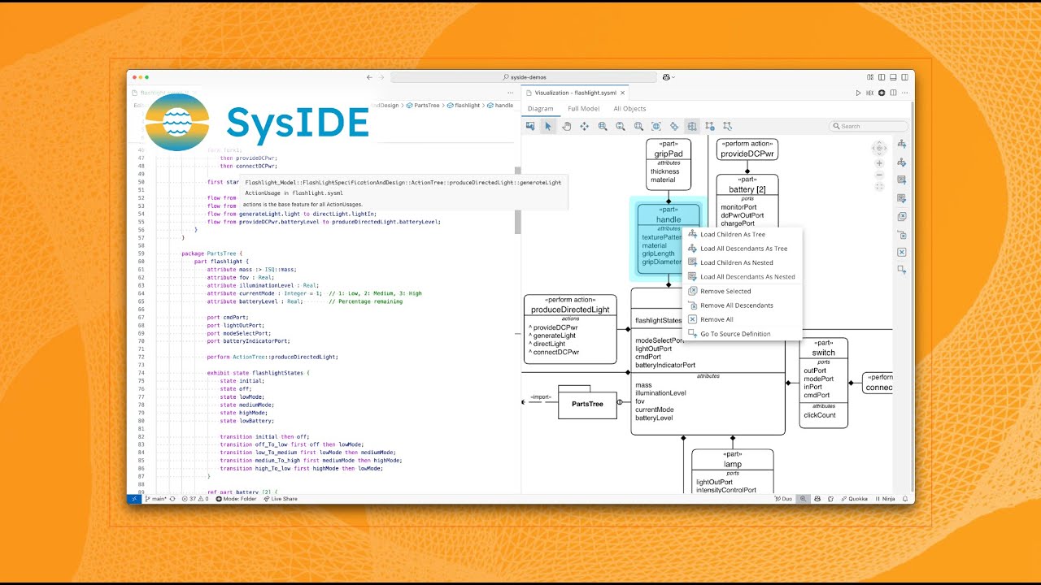Click the Ninja status bar item
The height and width of the screenshot is (585, 1041).
coord(885,499)
